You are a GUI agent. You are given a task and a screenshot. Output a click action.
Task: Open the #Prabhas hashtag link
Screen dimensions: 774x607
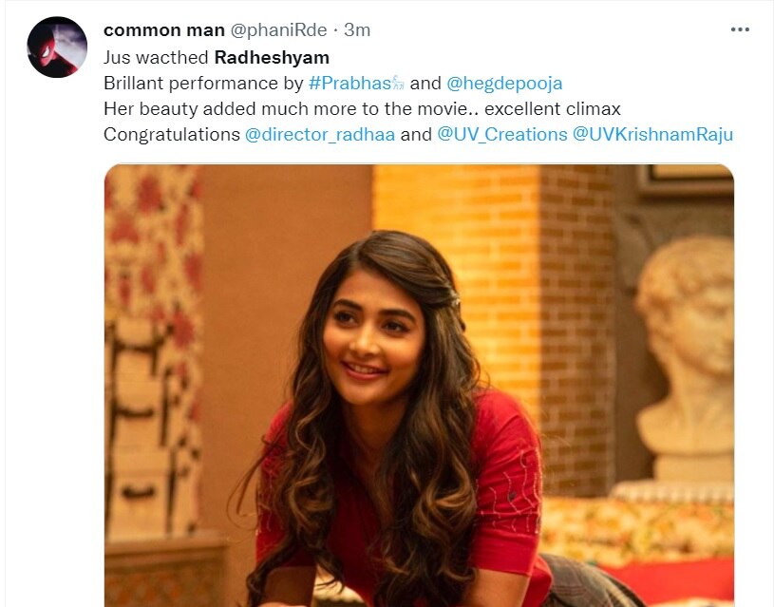click(x=349, y=83)
